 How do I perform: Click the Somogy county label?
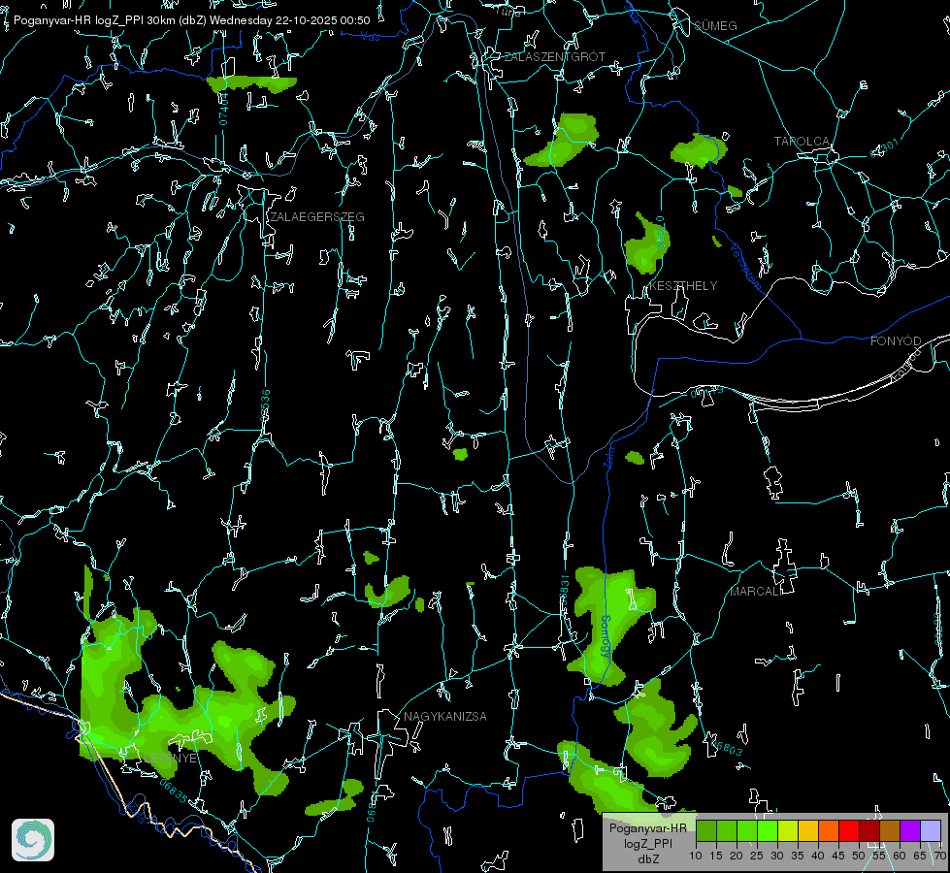pos(606,637)
